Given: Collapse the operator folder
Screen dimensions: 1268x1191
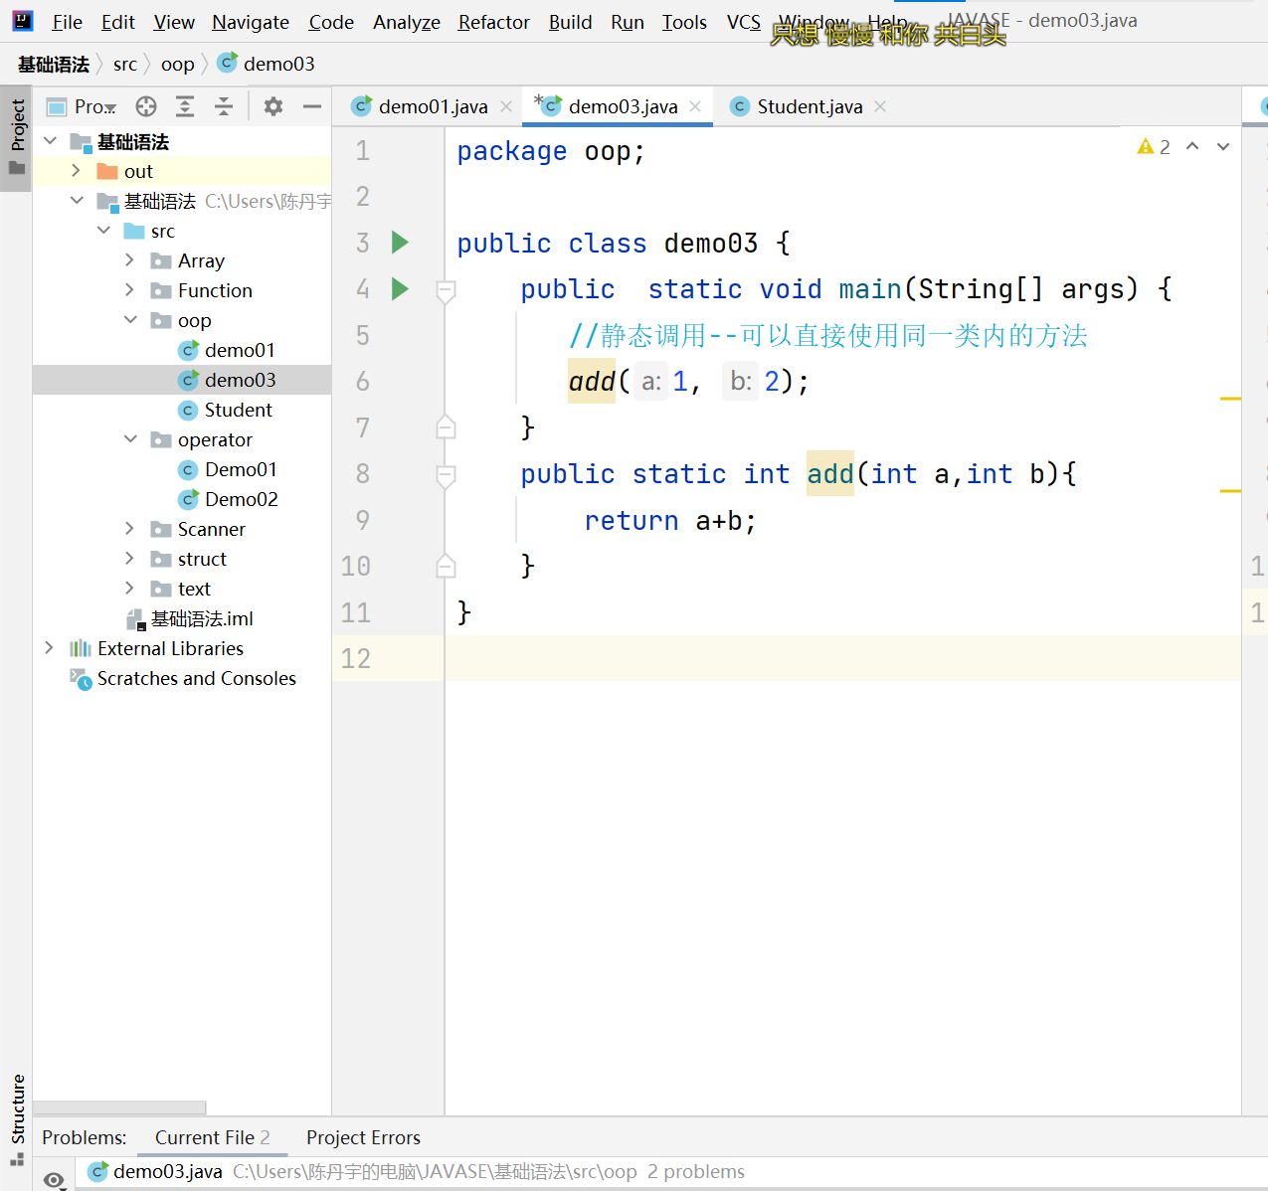Looking at the screenshot, I should pyautogui.click(x=129, y=439).
